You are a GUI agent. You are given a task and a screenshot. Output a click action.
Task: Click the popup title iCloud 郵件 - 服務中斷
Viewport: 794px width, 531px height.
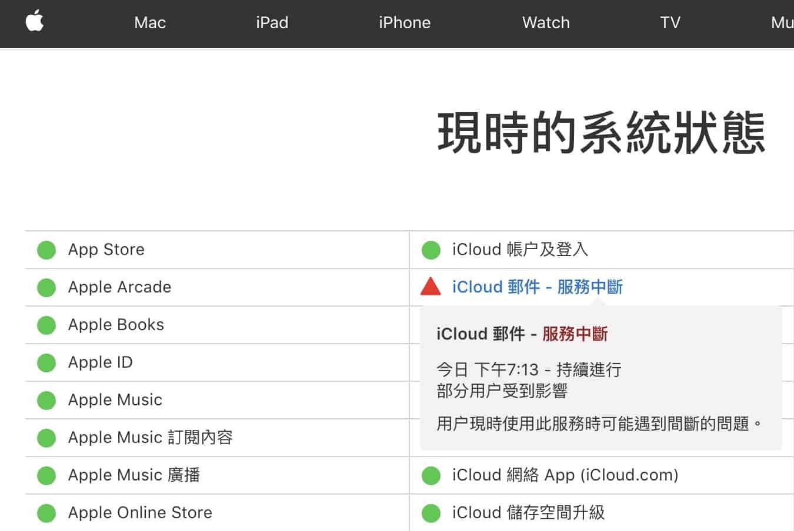click(522, 334)
